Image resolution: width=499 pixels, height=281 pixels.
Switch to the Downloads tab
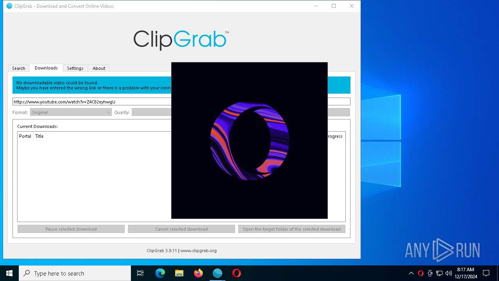point(46,68)
